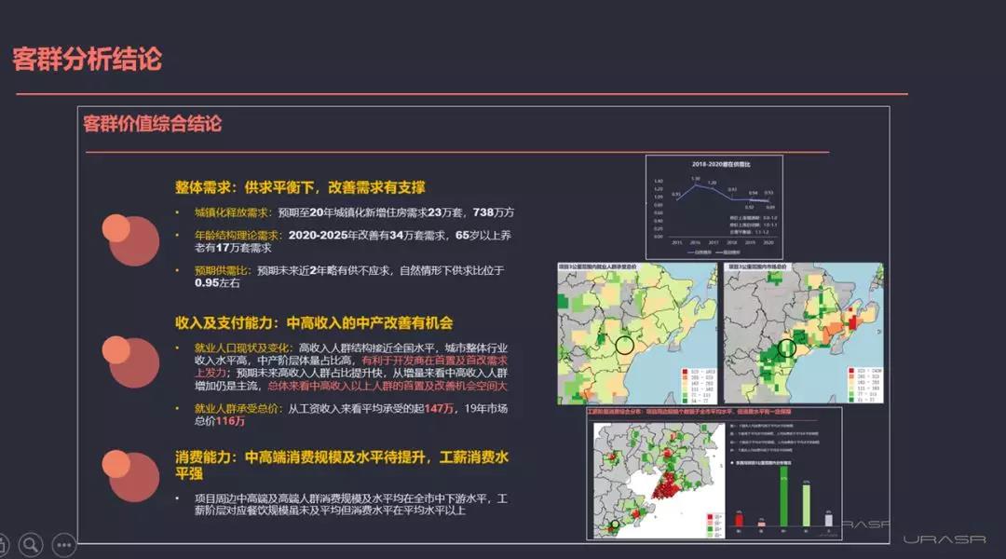Viewport: 1006px width, 559px height.
Task: Click the slide title 客群分析结论
Action: [88, 59]
